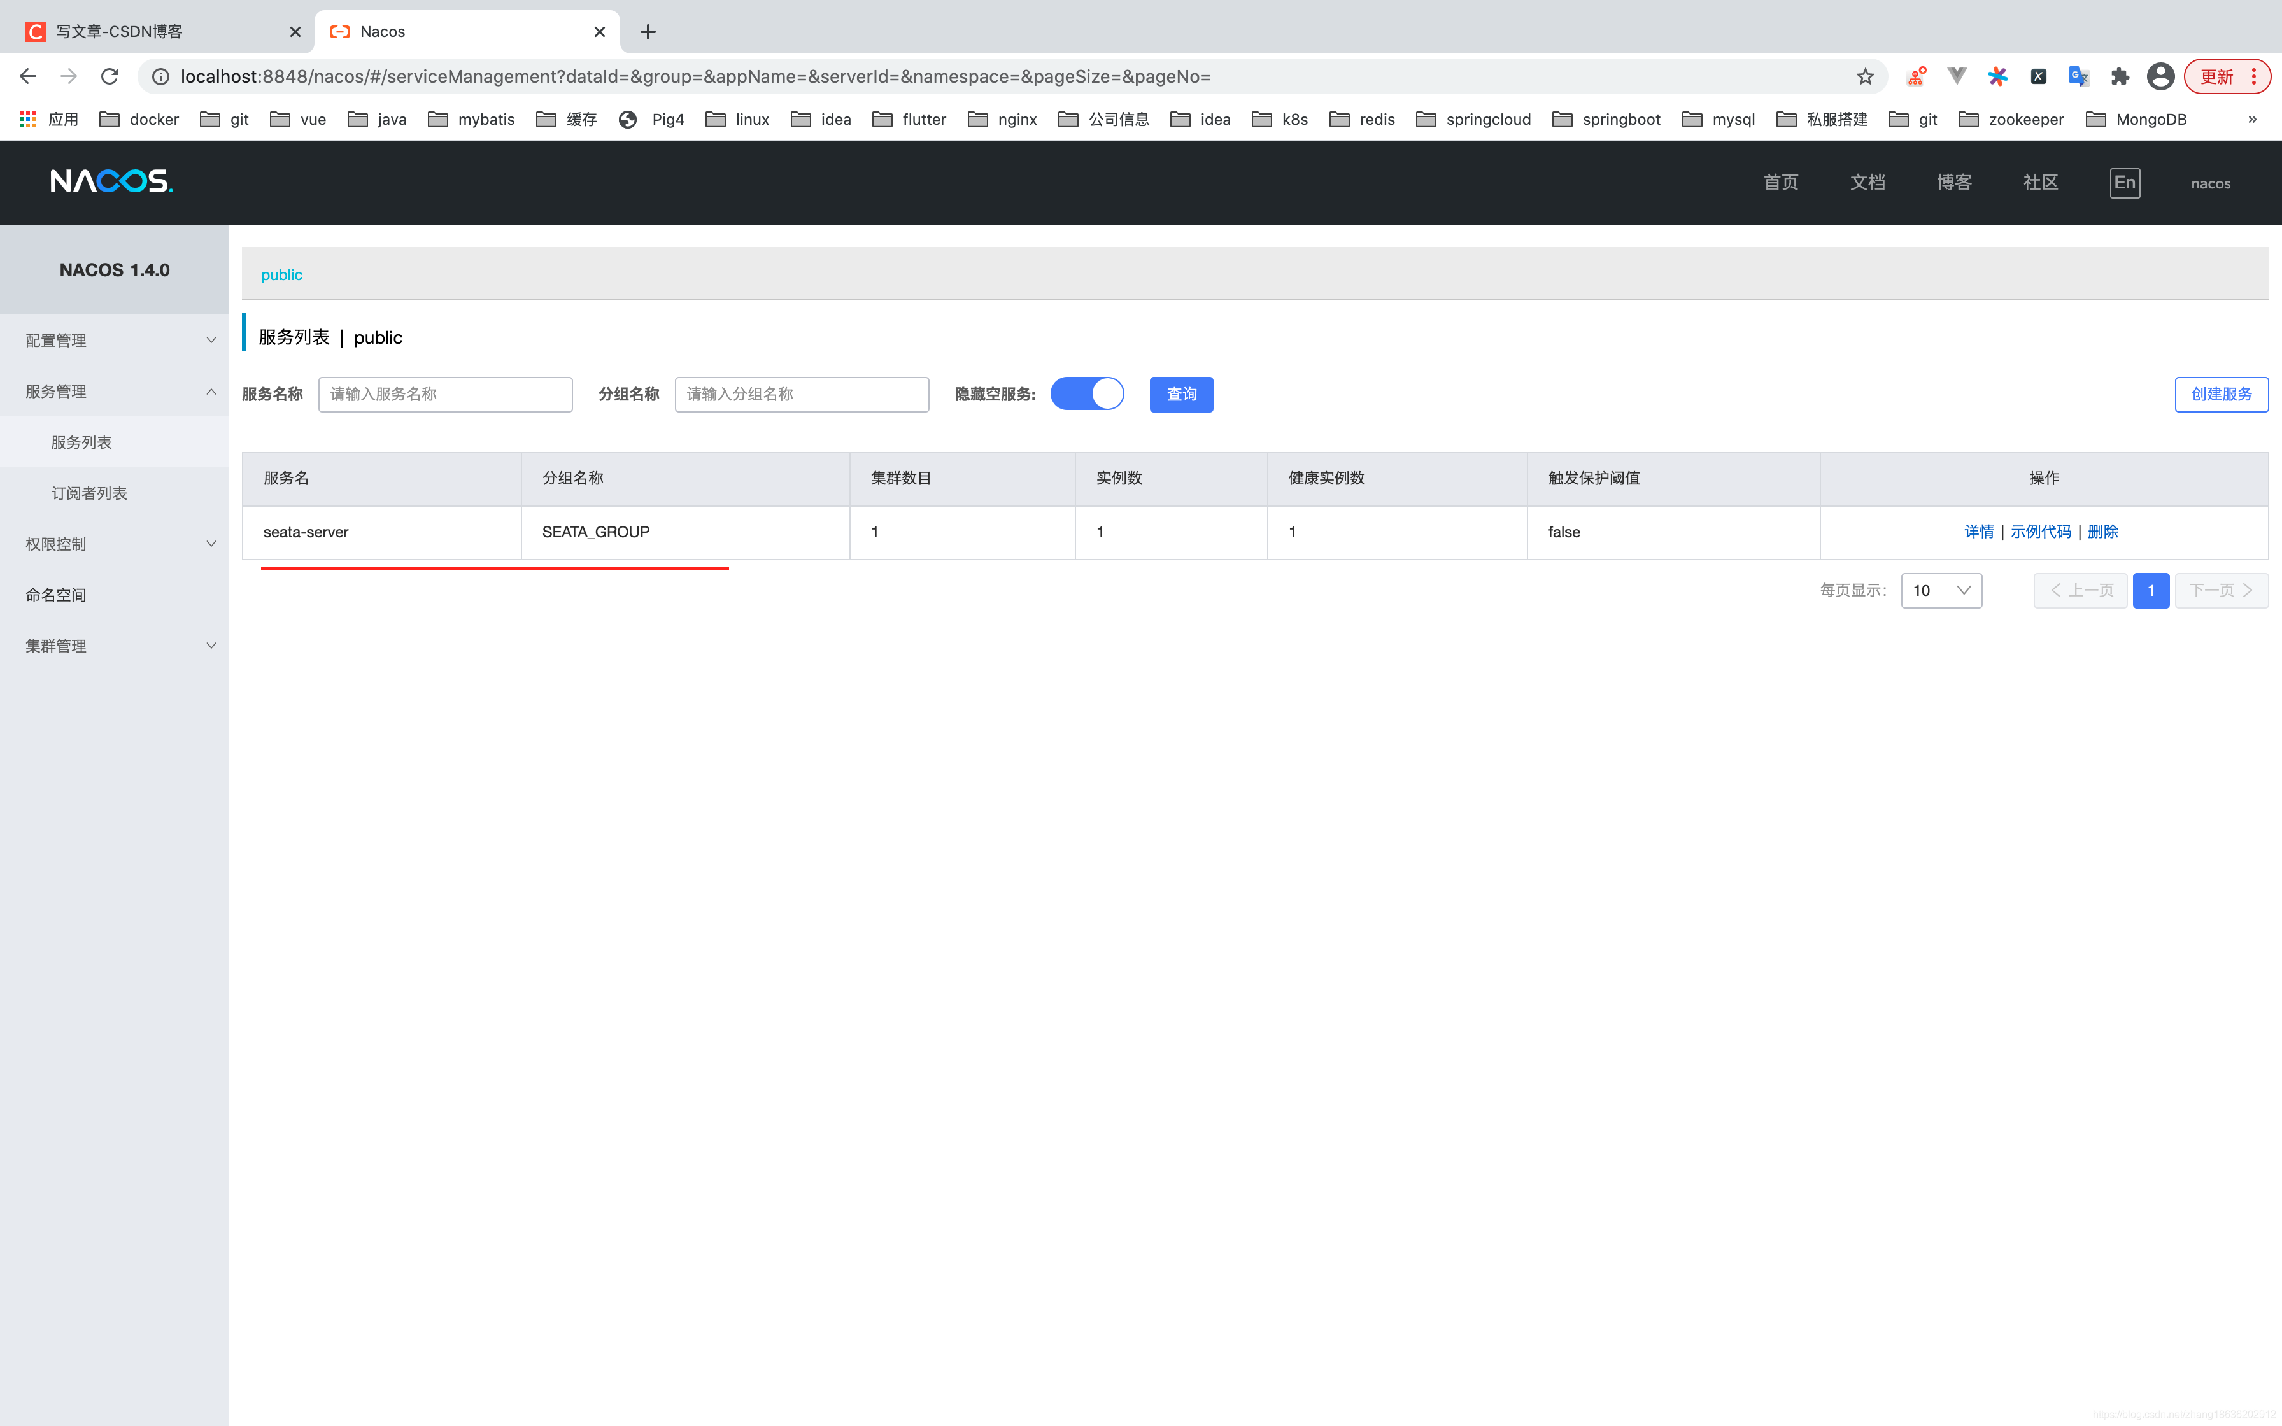This screenshot has width=2282, height=1426.
Task: Expand the 集群管理 menu
Action: tap(114, 646)
